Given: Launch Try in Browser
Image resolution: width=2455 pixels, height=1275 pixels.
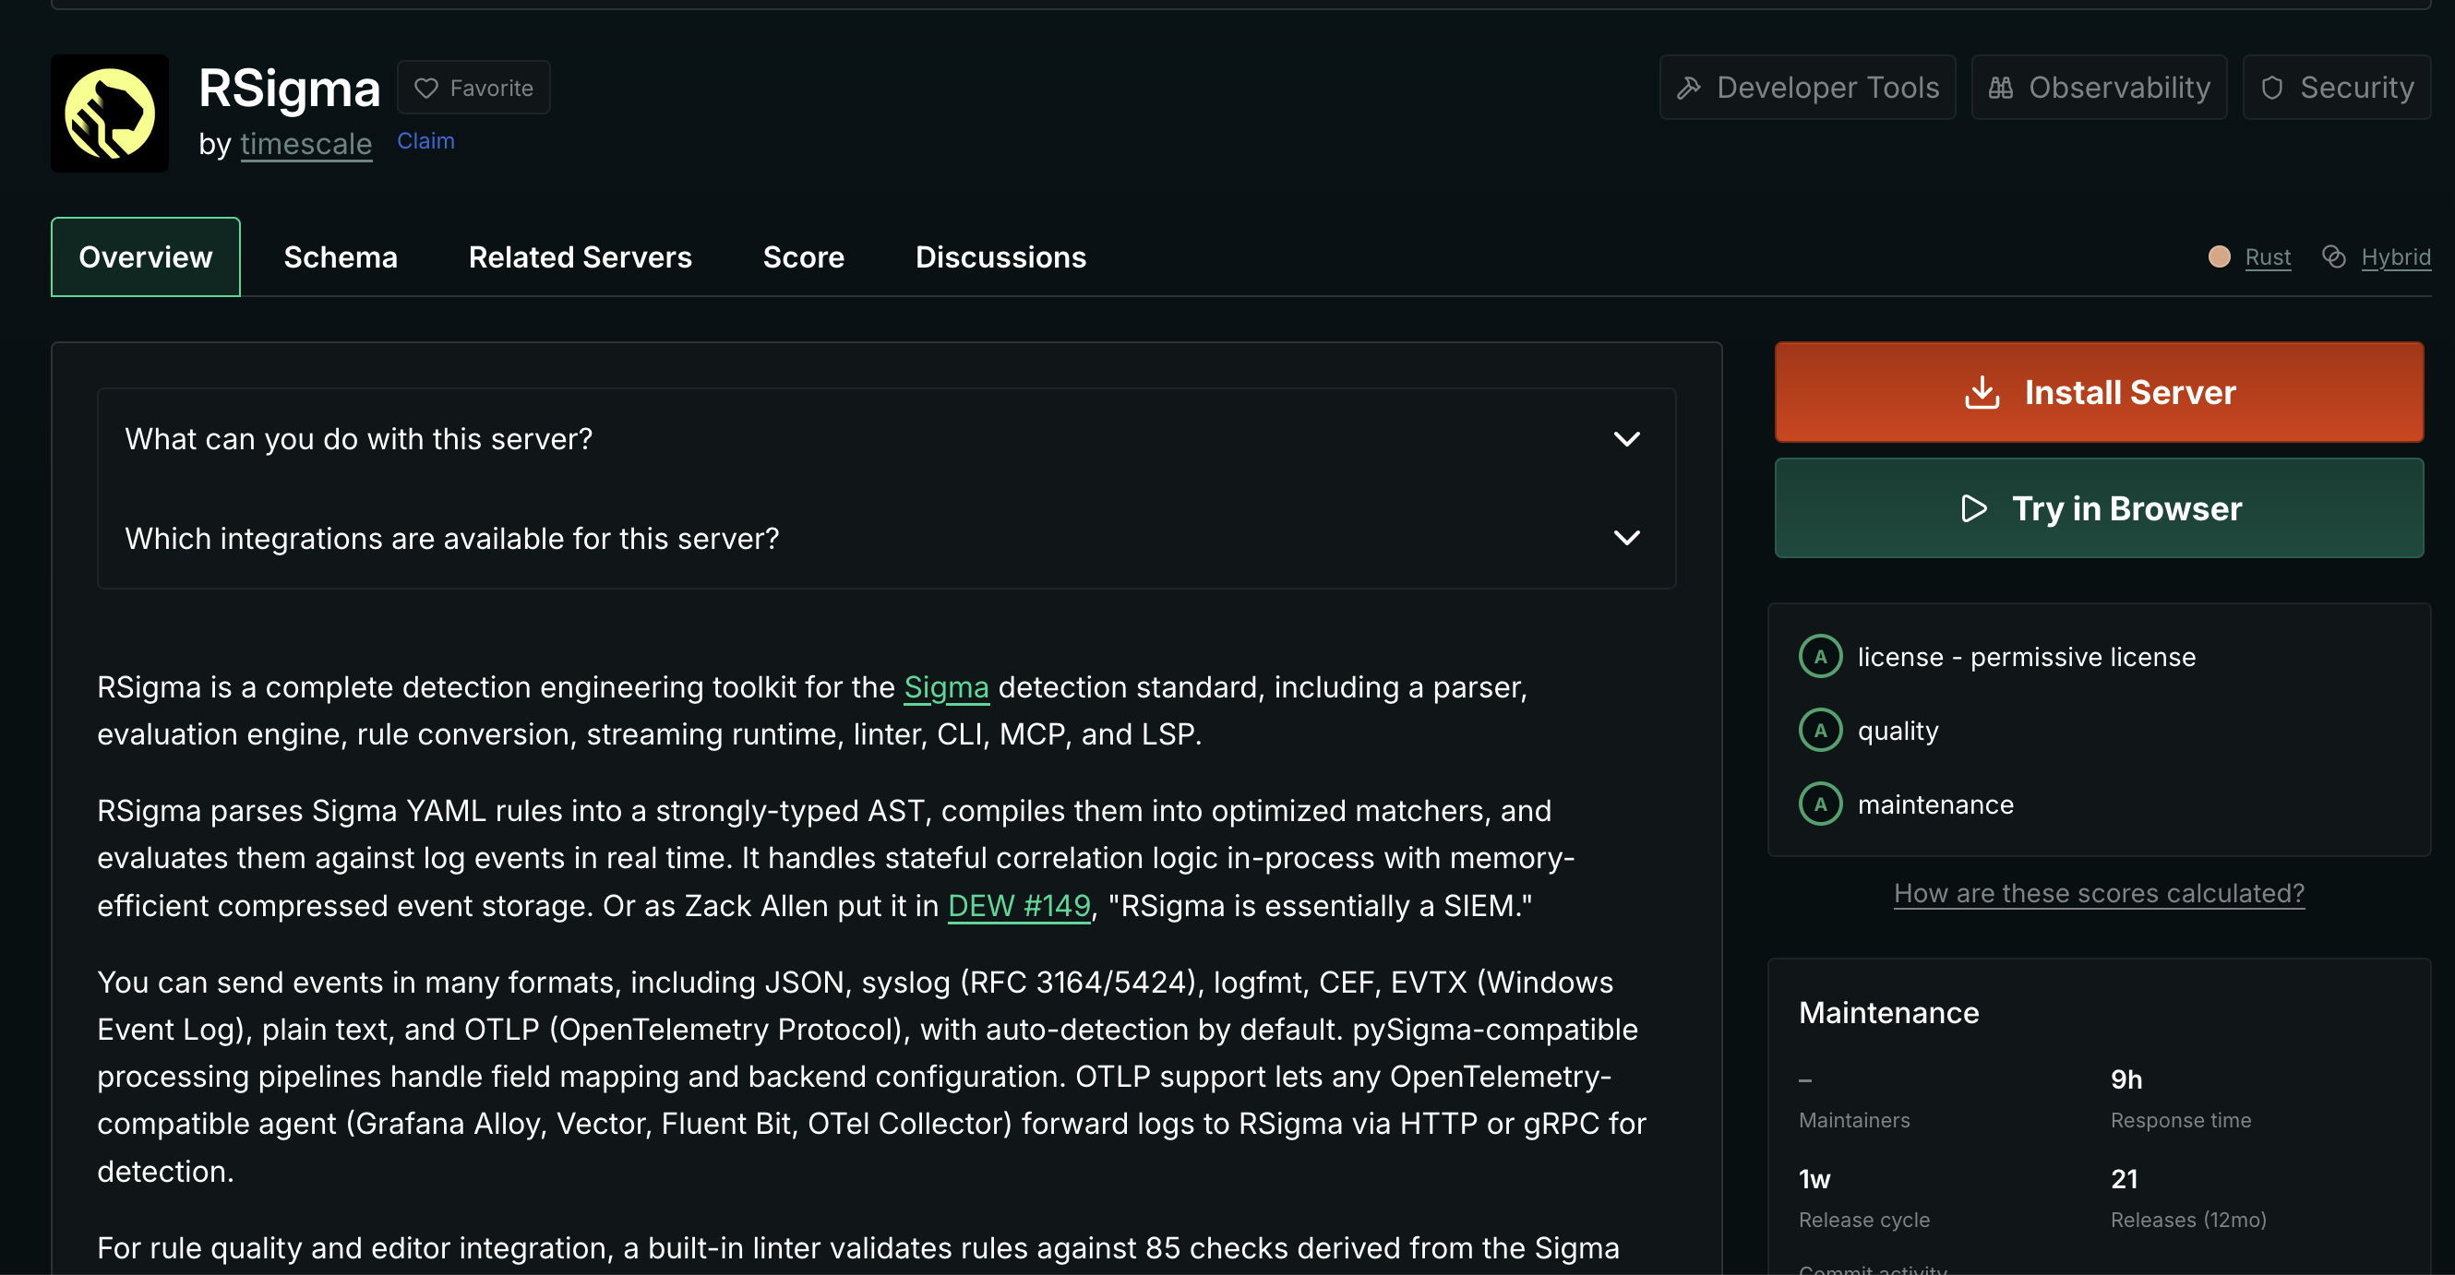Looking at the screenshot, I should click(2099, 508).
